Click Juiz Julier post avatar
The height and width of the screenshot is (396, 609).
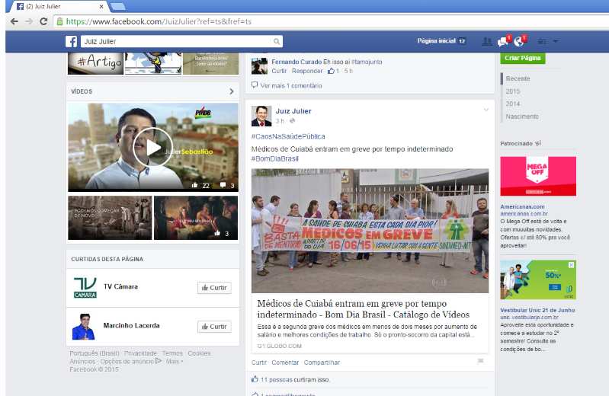coord(261,116)
